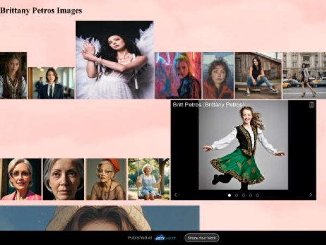
Task: Click the trash icon in slideshow panel
Action: [x=311, y=105]
